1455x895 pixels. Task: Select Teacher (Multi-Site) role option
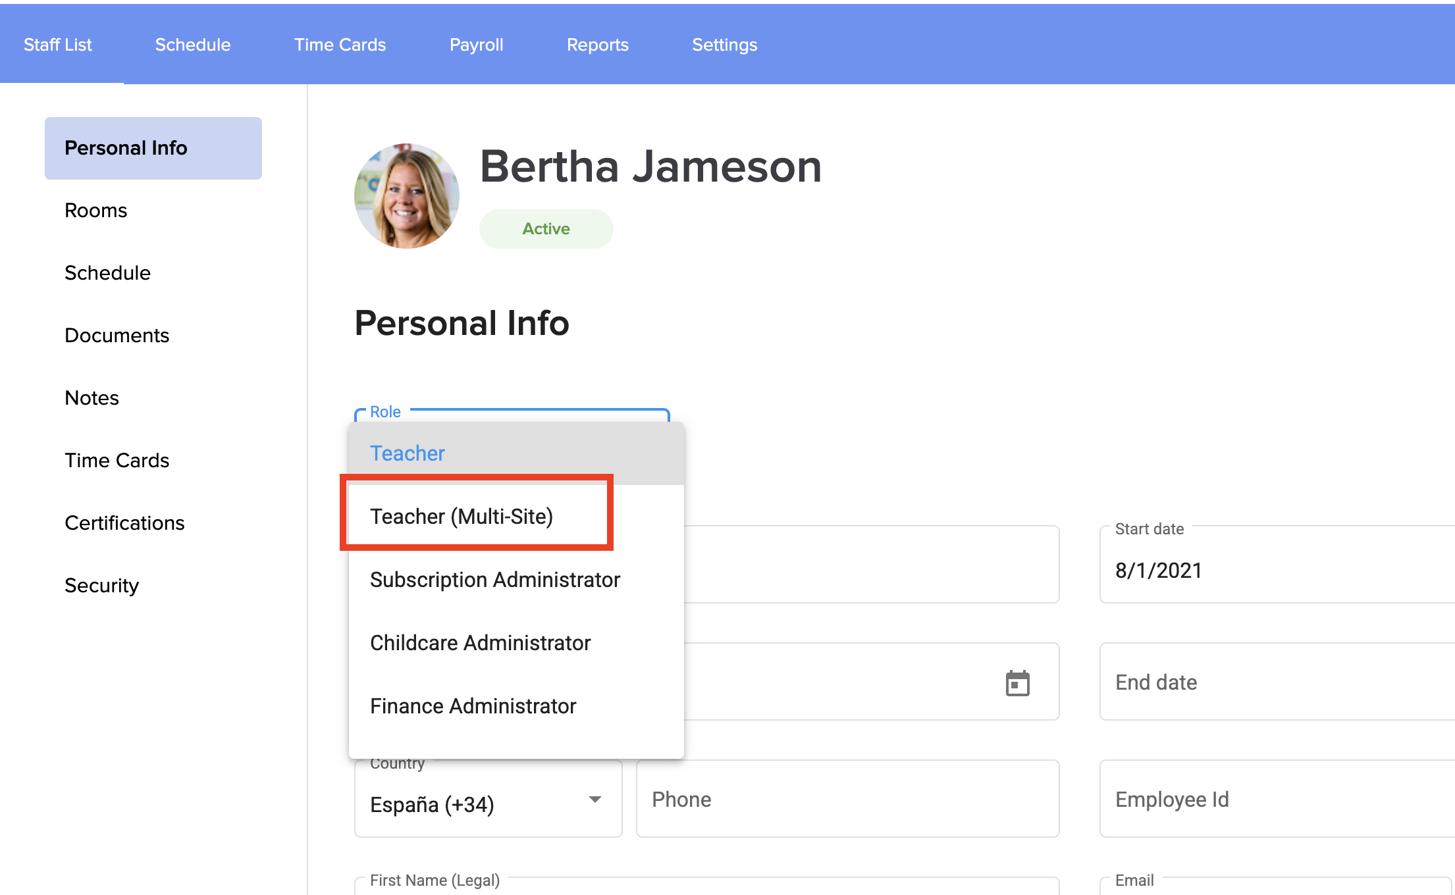tap(462, 517)
